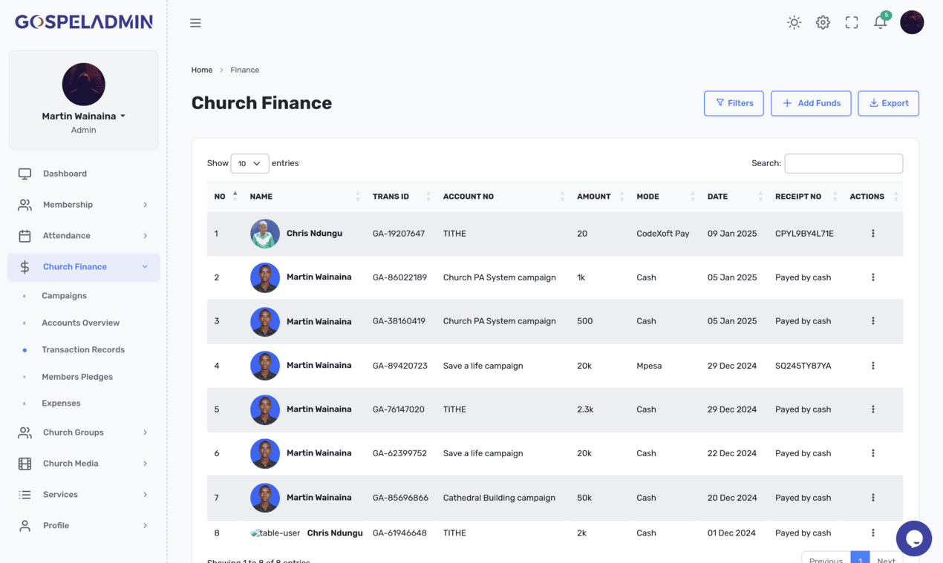This screenshot has width=943, height=563.
Task: Click inside the Search field
Action: pyautogui.click(x=844, y=163)
